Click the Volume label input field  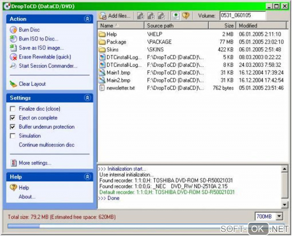tap(243, 15)
